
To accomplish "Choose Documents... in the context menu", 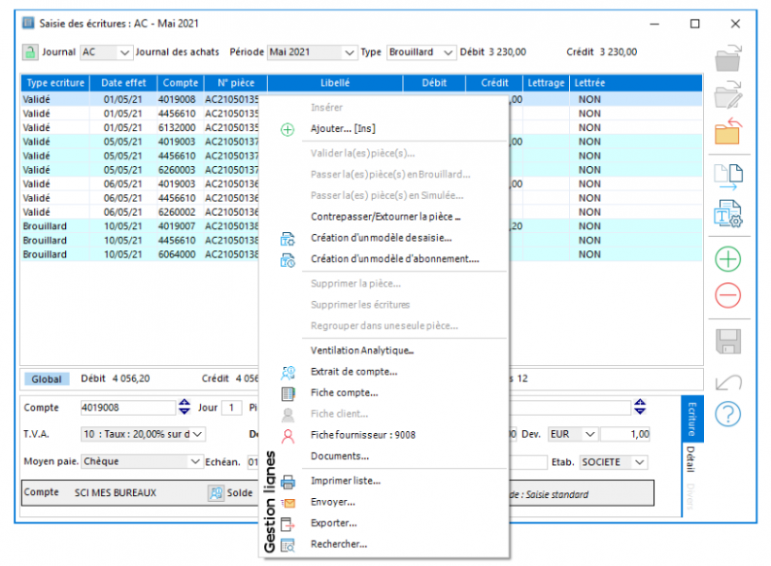I will pyautogui.click(x=340, y=456).
